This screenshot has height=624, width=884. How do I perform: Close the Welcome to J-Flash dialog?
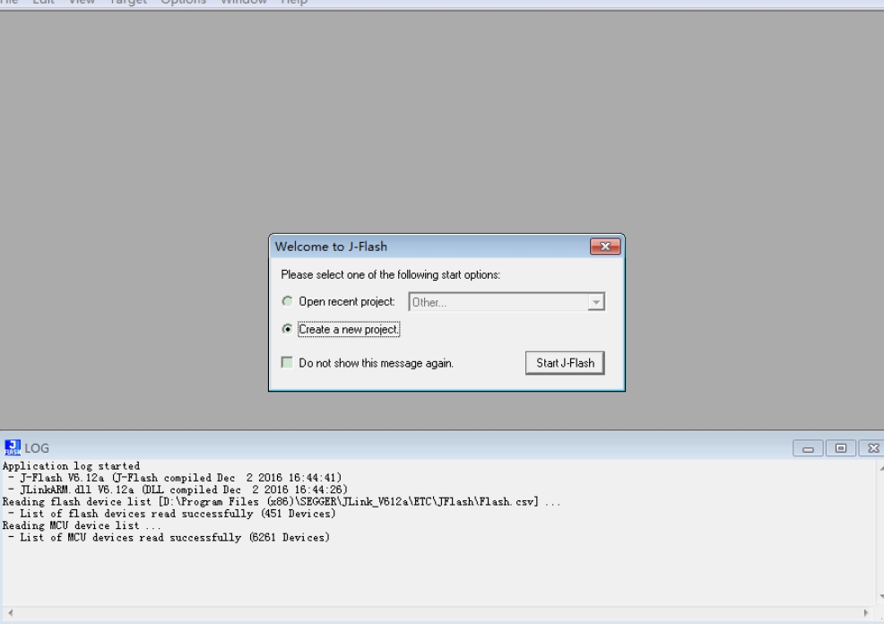point(605,247)
